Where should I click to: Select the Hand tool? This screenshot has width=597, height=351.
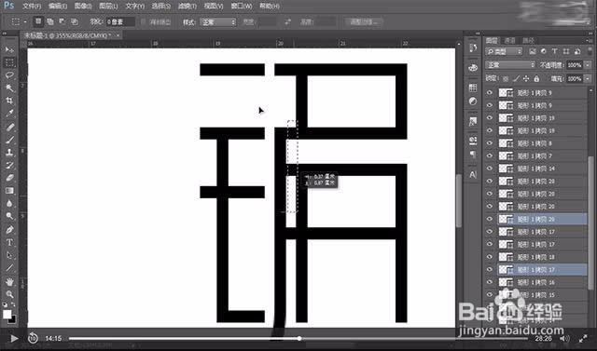point(9,281)
